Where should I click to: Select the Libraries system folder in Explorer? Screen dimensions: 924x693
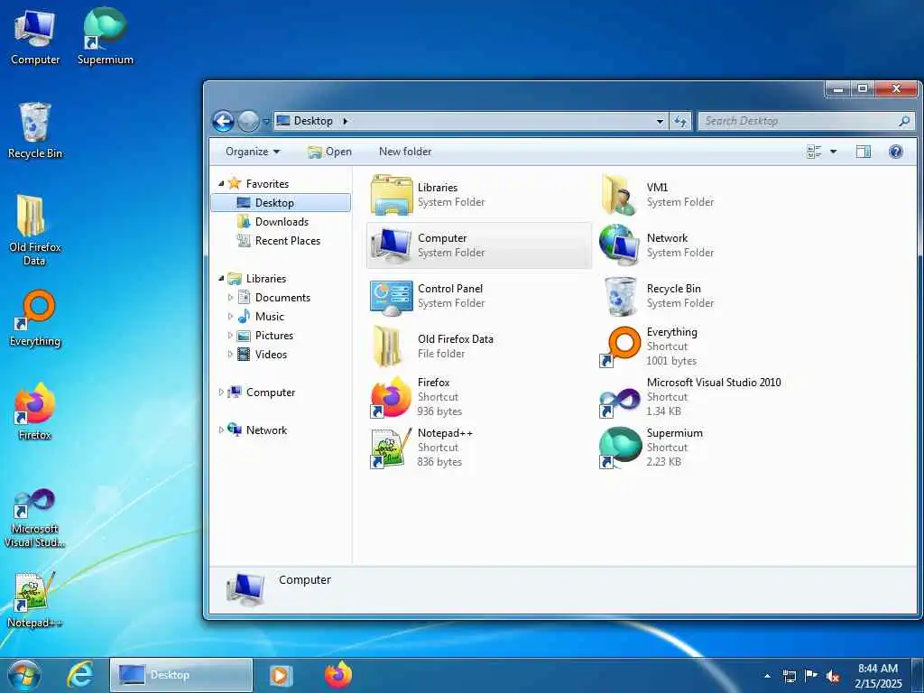(429, 195)
